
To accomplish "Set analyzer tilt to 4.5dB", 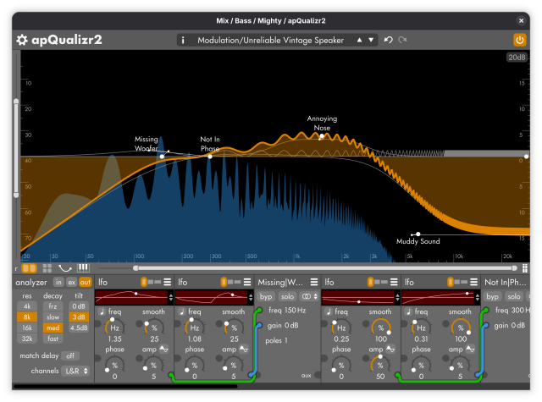I will [x=79, y=328].
